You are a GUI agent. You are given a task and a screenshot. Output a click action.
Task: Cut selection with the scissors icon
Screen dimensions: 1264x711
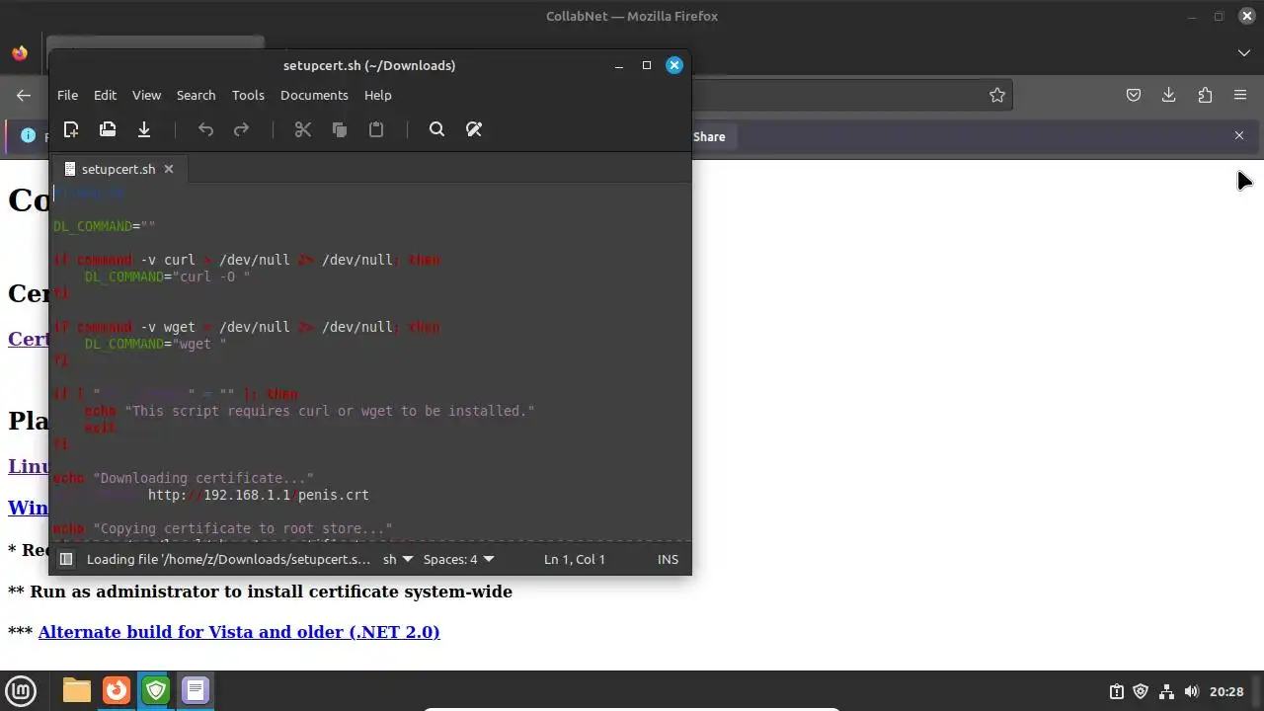pyautogui.click(x=303, y=129)
